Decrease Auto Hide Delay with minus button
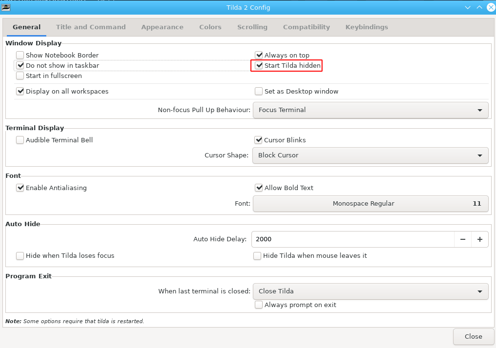496x348 pixels. pos(462,239)
